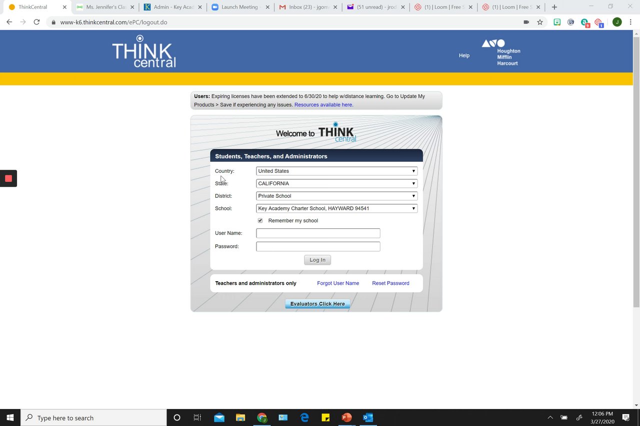Viewport: 640px width, 426px height.
Task: Open the Mail app on taskbar
Action: pyautogui.click(x=219, y=418)
